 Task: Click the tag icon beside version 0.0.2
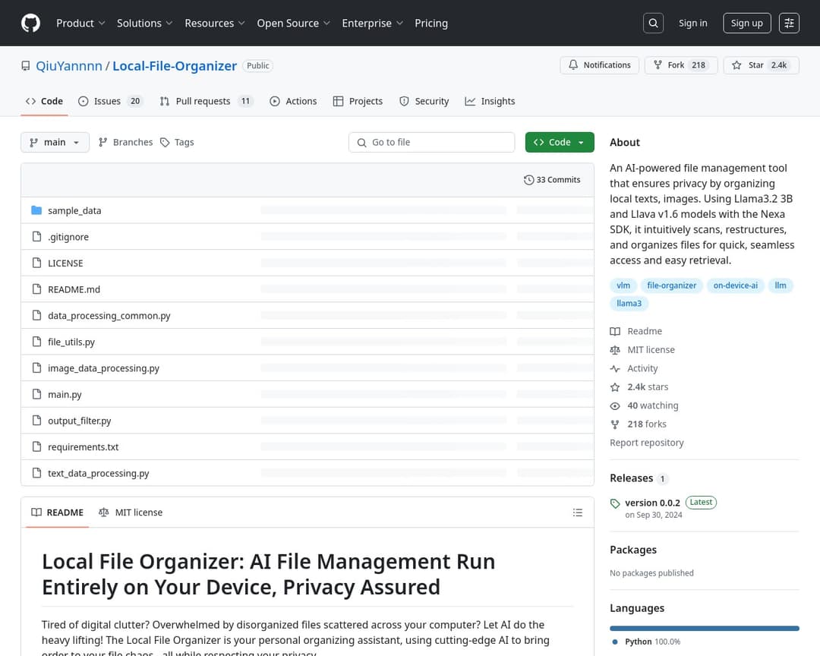(615, 503)
